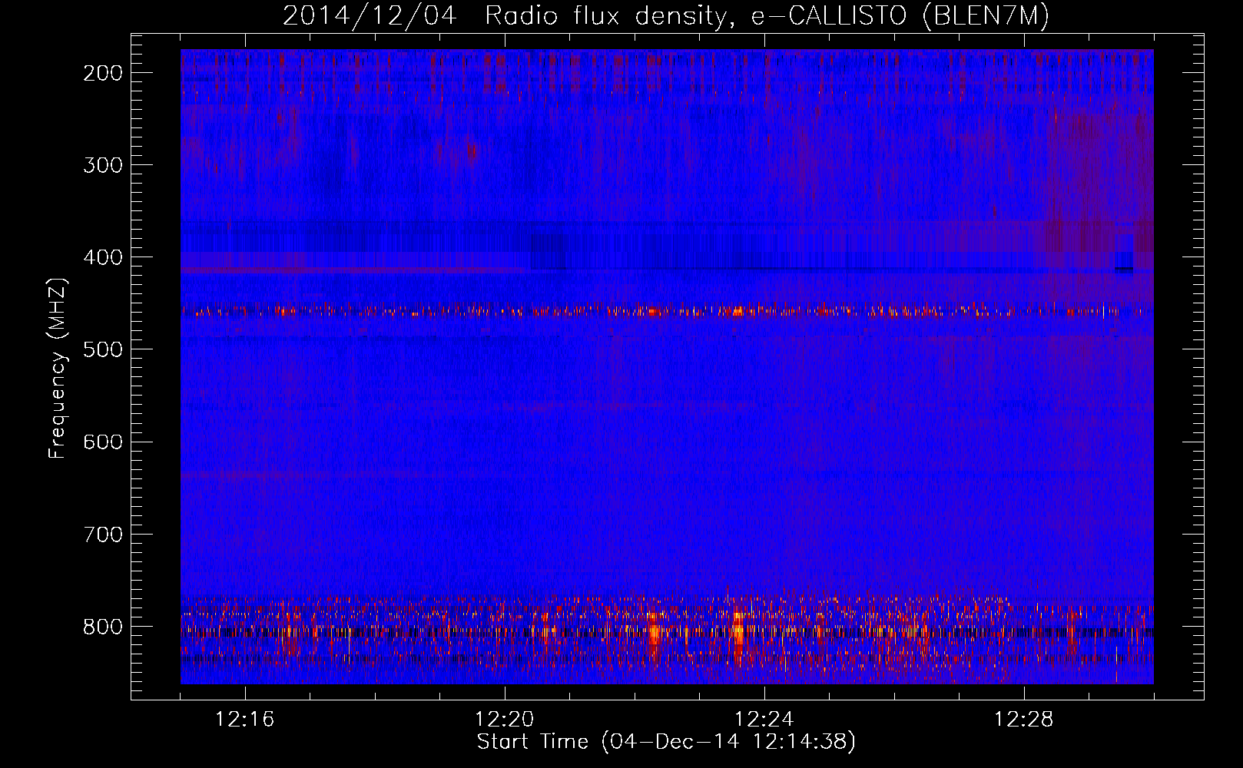Screen dimensions: 1243x768
Task: Click the 12:16 time tick label
Action: 245,720
